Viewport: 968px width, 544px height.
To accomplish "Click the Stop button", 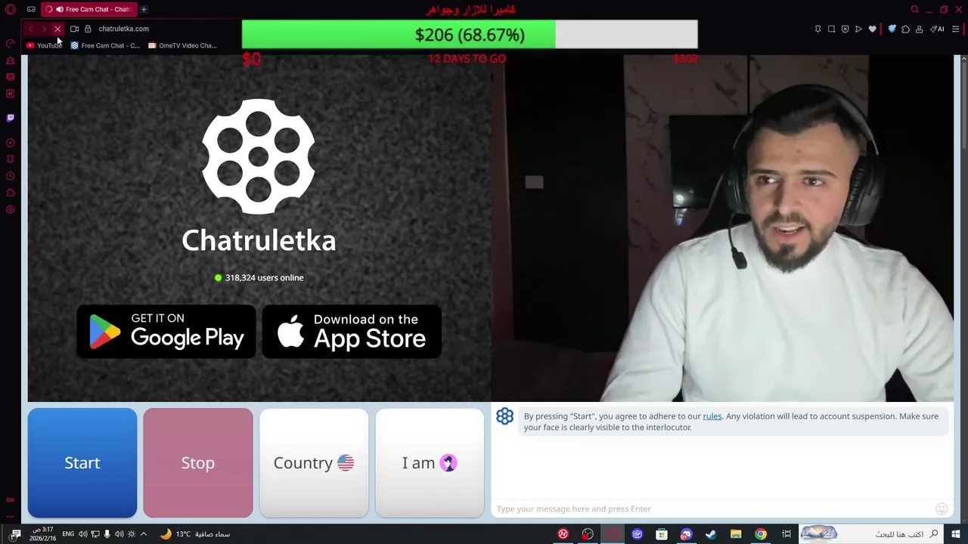I will [x=198, y=462].
